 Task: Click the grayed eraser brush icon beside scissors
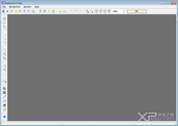(49, 11)
